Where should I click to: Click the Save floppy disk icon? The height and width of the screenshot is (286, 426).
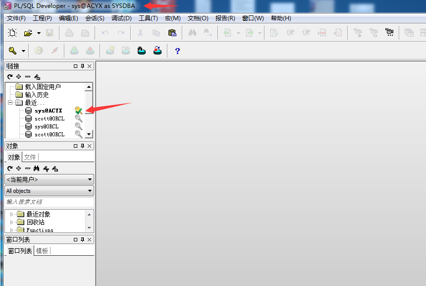coord(50,33)
